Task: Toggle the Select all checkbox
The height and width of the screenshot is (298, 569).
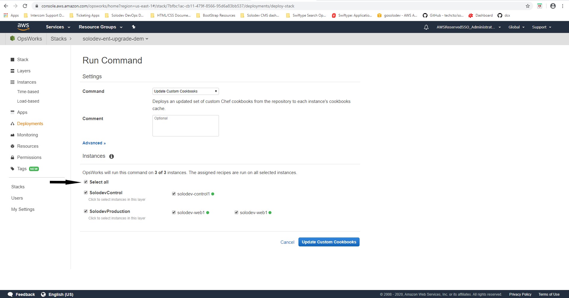Action: tap(86, 182)
